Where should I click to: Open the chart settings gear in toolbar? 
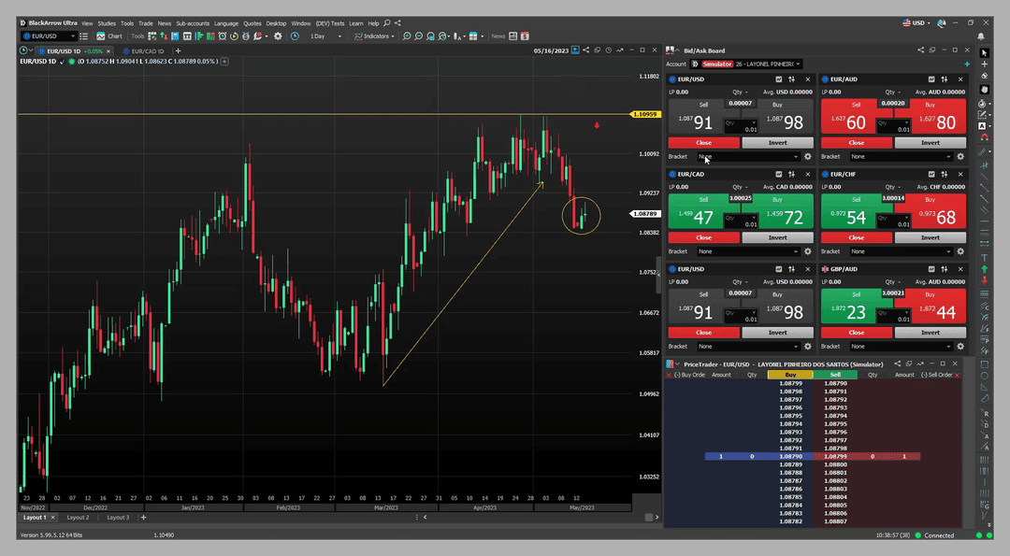(x=278, y=36)
